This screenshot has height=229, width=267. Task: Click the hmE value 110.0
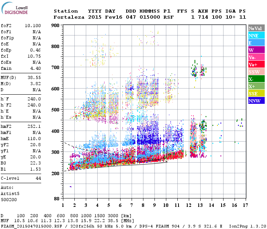coord(34,139)
